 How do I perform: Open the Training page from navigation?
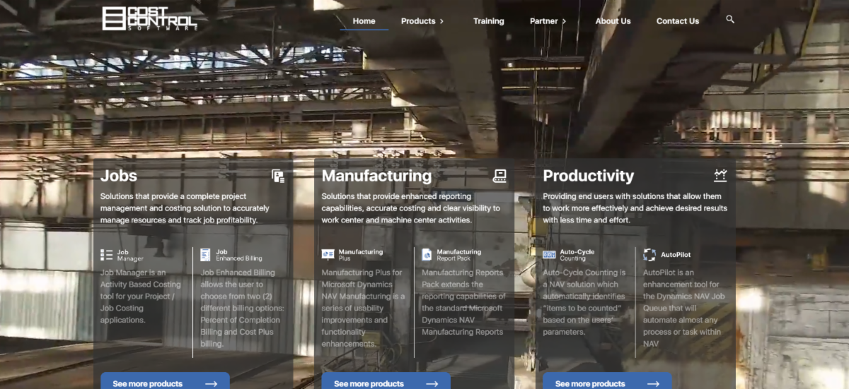coord(488,21)
